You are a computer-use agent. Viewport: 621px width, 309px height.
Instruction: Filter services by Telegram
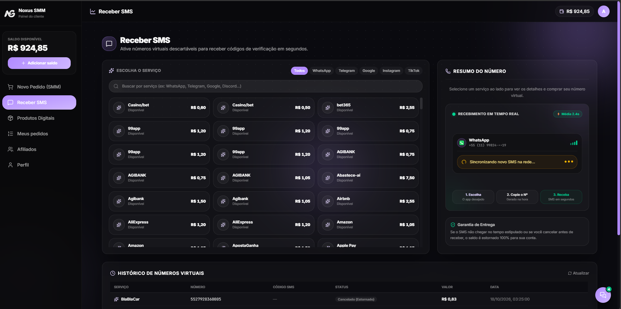(347, 71)
